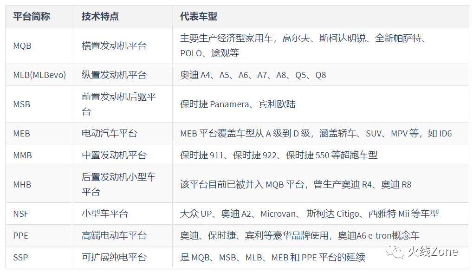Screen dimensions: 473x272
Task: Select the MEB platform cell
Action: [39, 133]
